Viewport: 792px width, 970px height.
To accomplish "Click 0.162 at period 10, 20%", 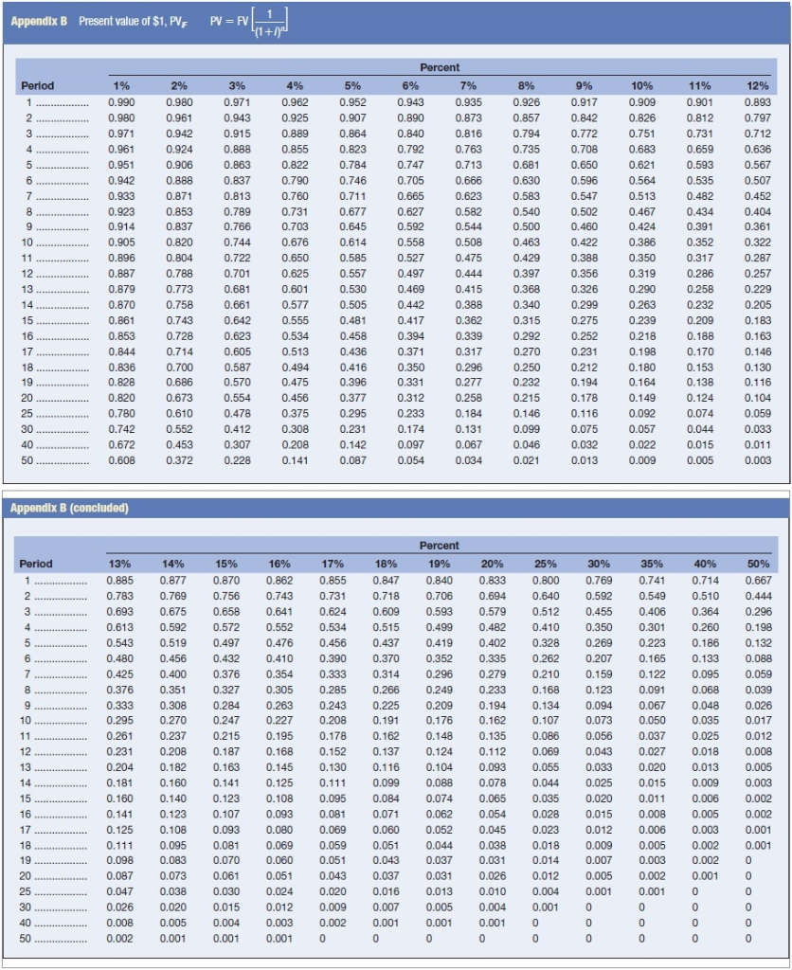I will 493,721.
